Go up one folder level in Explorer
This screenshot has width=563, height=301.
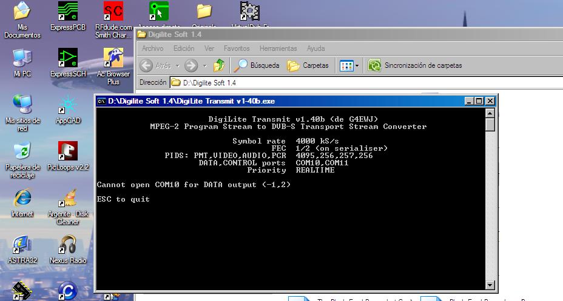[219, 65]
